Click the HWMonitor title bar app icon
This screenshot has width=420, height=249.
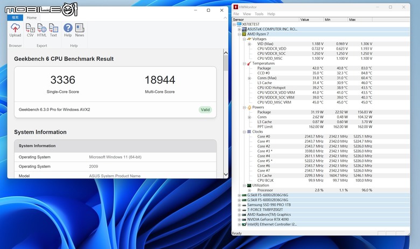(x=236, y=7)
